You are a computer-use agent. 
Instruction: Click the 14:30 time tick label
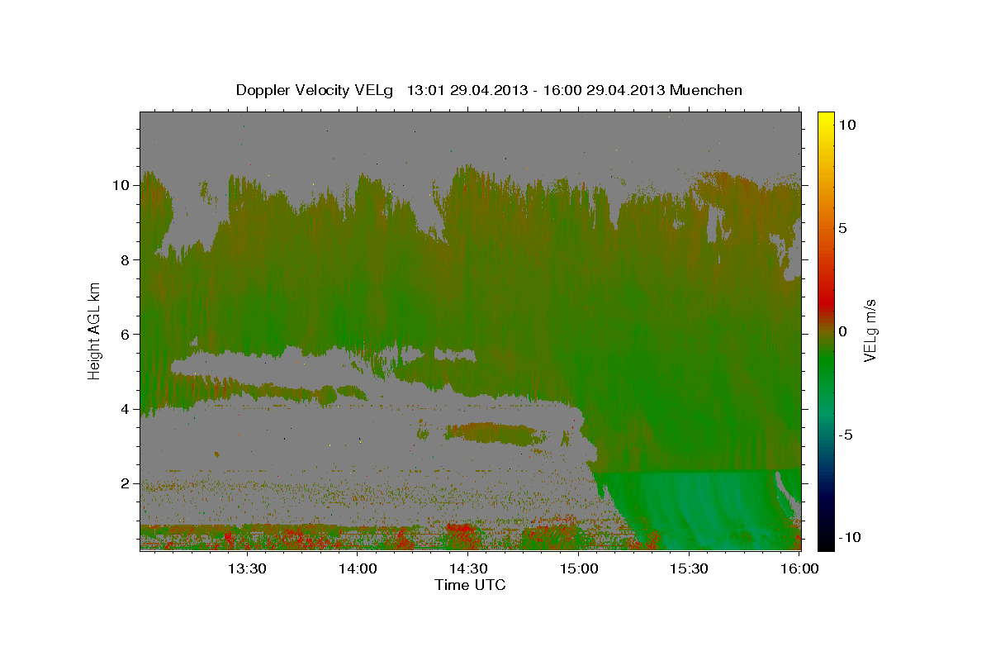tap(467, 568)
